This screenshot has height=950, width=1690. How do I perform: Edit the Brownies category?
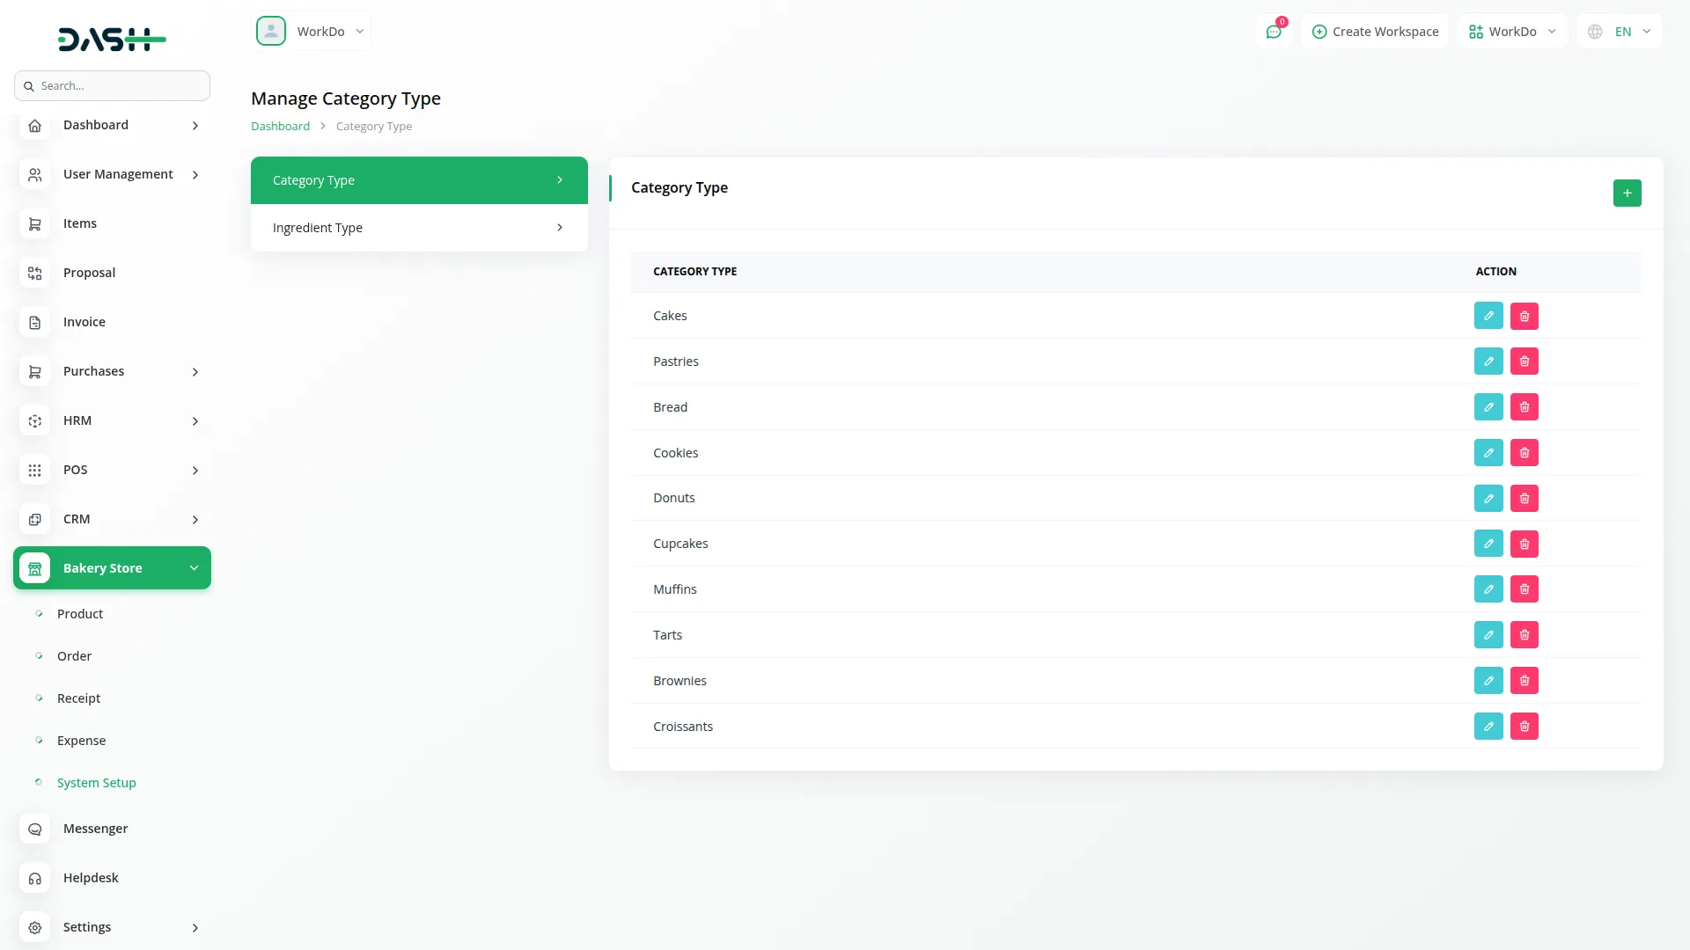[x=1488, y=681]
